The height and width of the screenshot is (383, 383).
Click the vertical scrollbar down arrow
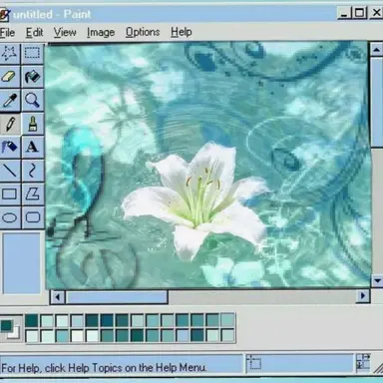coord(376,281)
